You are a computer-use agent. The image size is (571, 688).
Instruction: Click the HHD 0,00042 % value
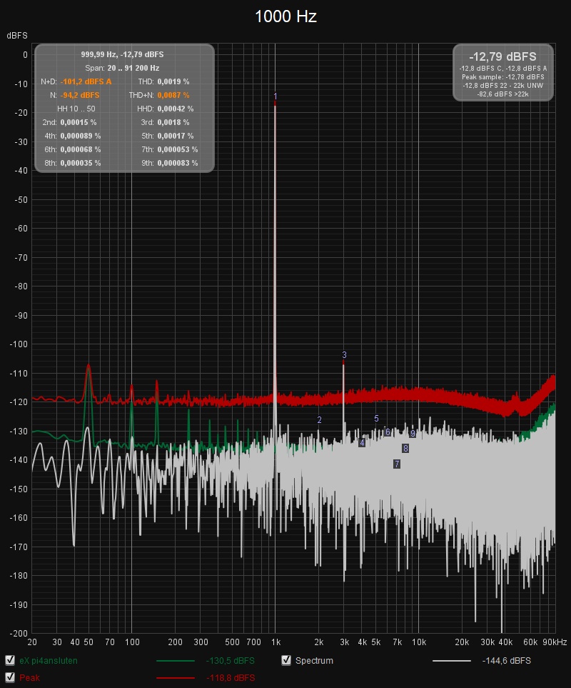click(176, 109)
